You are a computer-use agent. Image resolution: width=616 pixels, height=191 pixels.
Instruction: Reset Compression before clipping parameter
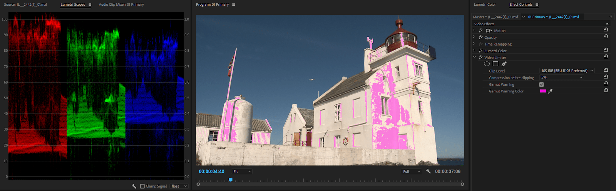point(606,77)
